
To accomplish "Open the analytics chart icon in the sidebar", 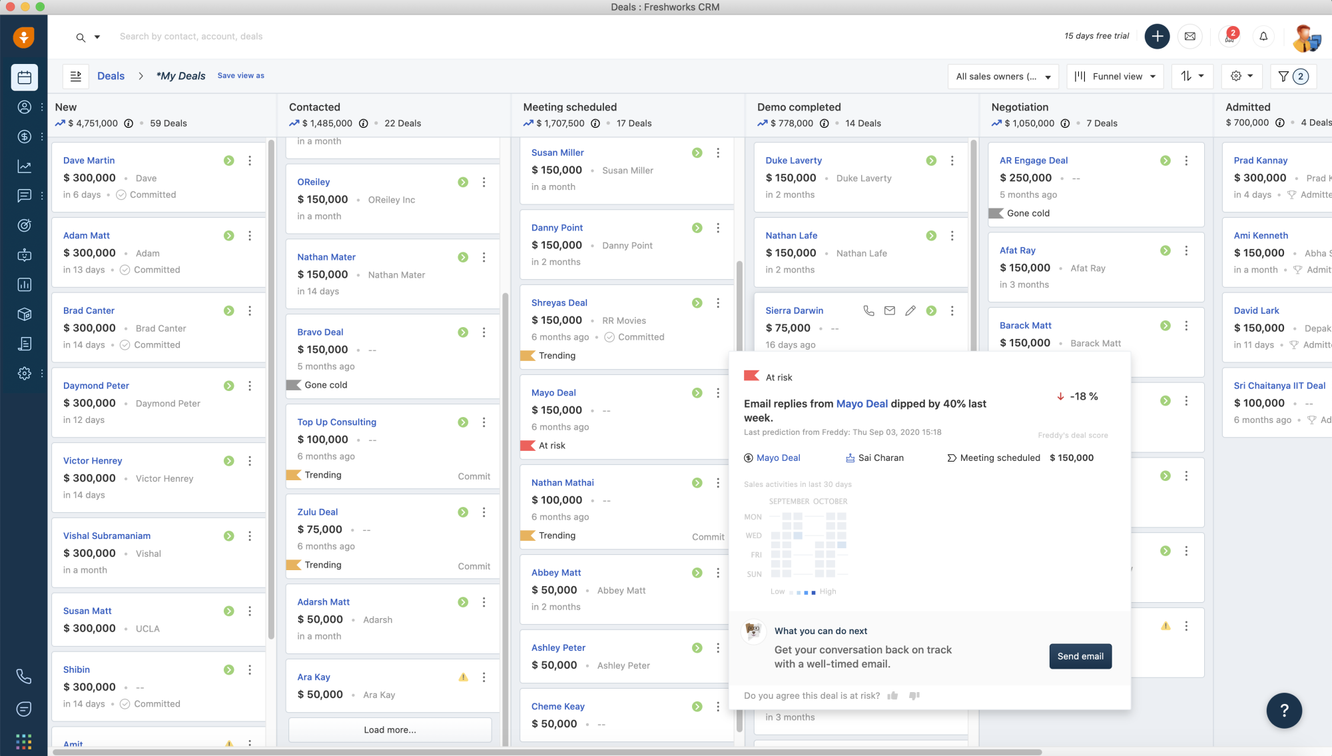I will click(24, 166).
